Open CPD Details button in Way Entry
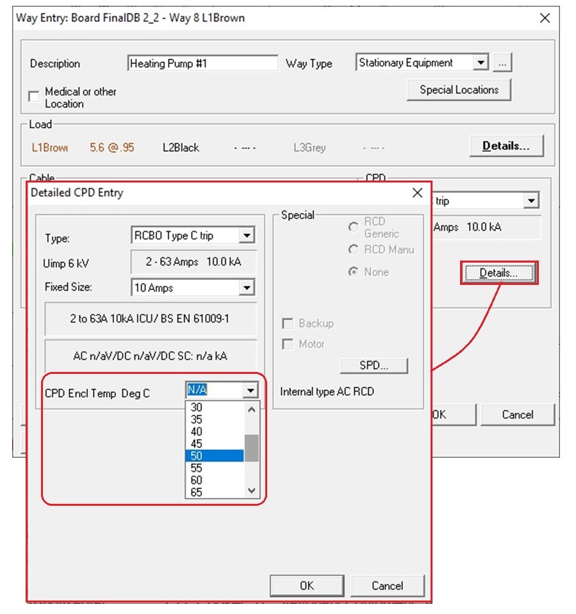Screen dimensions: 576x614 pos(499,273)
